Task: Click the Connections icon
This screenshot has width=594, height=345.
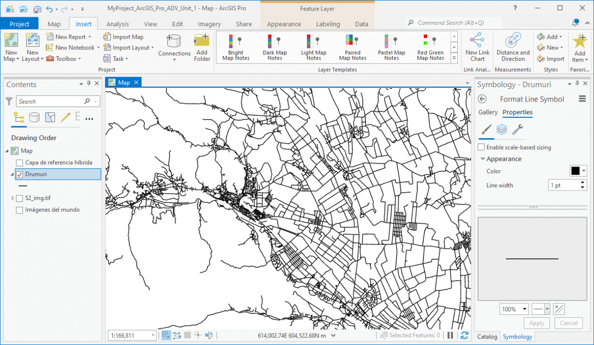Action: (x=174, y=44)
